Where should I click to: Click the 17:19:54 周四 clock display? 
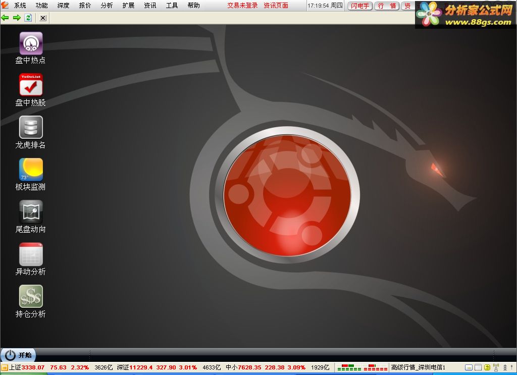(325, 6)
